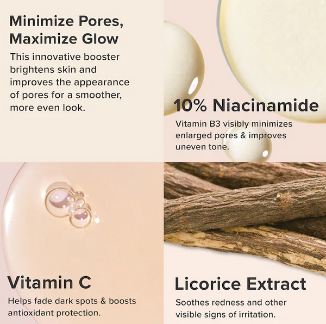Viewport: 326px width, 324px height.
Task: Click the medium droplet left of niacinamide
Action: (x=183, y=68)
